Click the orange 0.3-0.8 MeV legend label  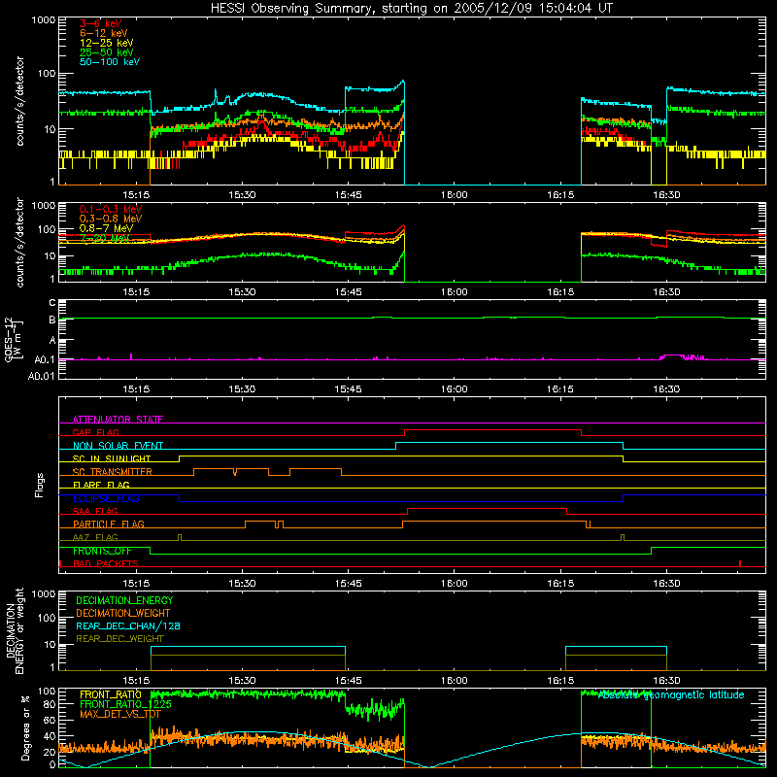(x=111, y=219)
